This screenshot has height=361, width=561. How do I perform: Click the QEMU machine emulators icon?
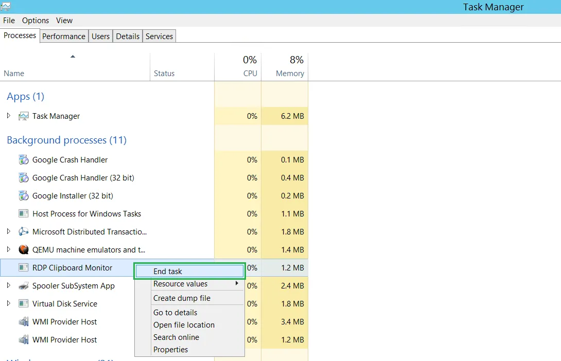(24, 249)
